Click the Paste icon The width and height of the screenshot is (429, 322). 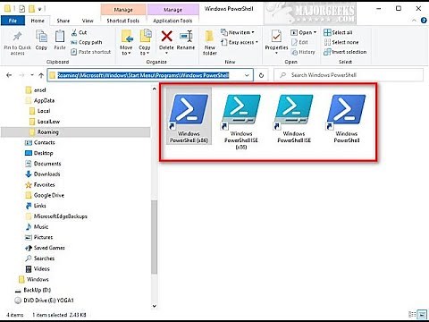coord(60,37)
